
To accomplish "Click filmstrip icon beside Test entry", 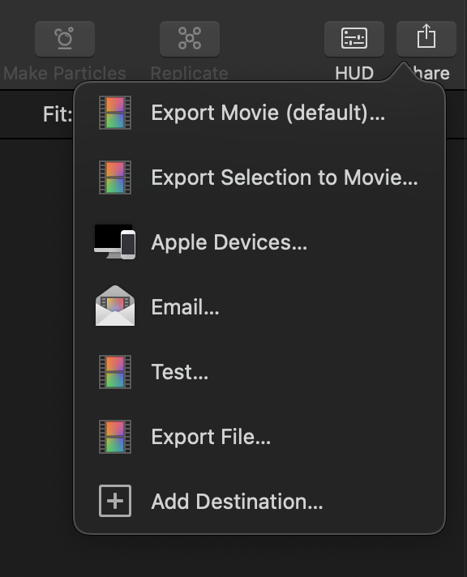I will tap(115, 372).
